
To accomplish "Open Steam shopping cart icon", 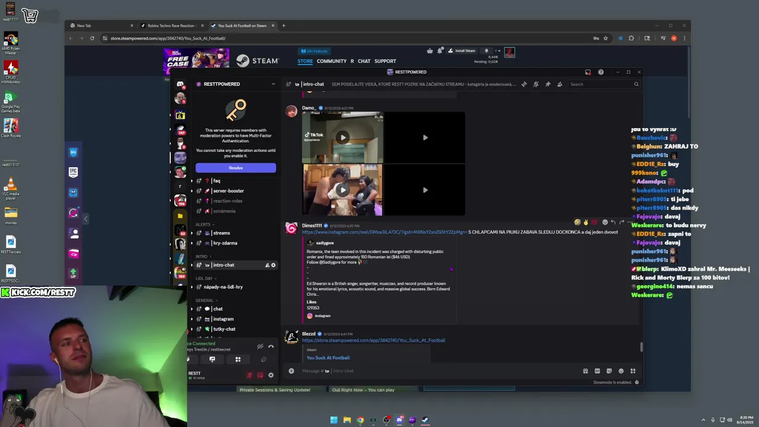I will 430,51.
